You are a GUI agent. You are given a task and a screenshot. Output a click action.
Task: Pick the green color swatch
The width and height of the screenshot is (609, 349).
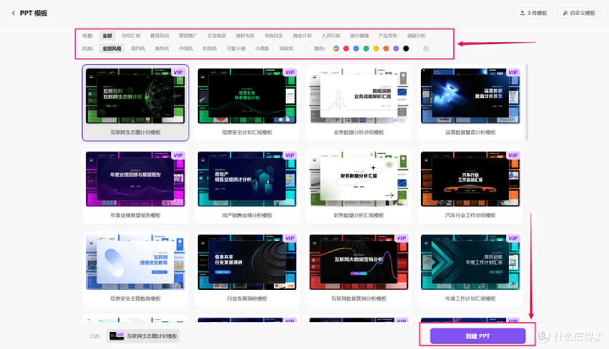pos(366,48)
